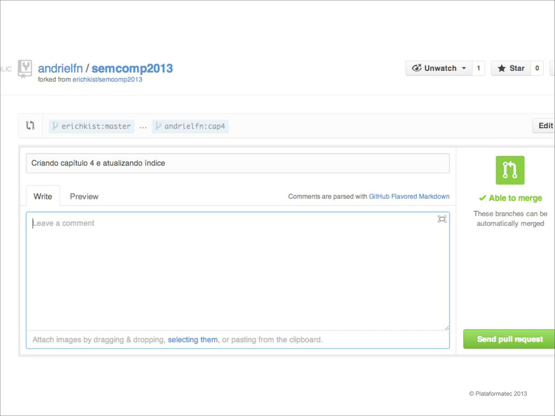Open the Unwatch dropdown arrow
555x416 pixels.
pyautogui.click(x=464, y=68)
